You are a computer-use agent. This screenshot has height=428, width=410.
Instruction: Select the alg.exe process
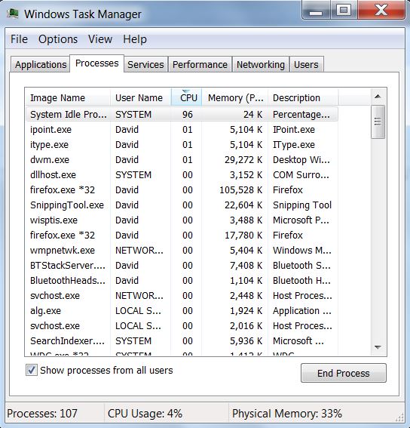pyautogui.click(x=182, y=311)
